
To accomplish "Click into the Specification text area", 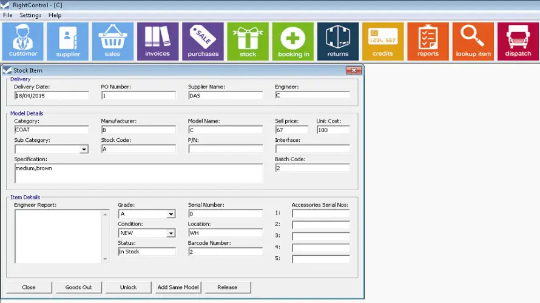I will 138,173.
